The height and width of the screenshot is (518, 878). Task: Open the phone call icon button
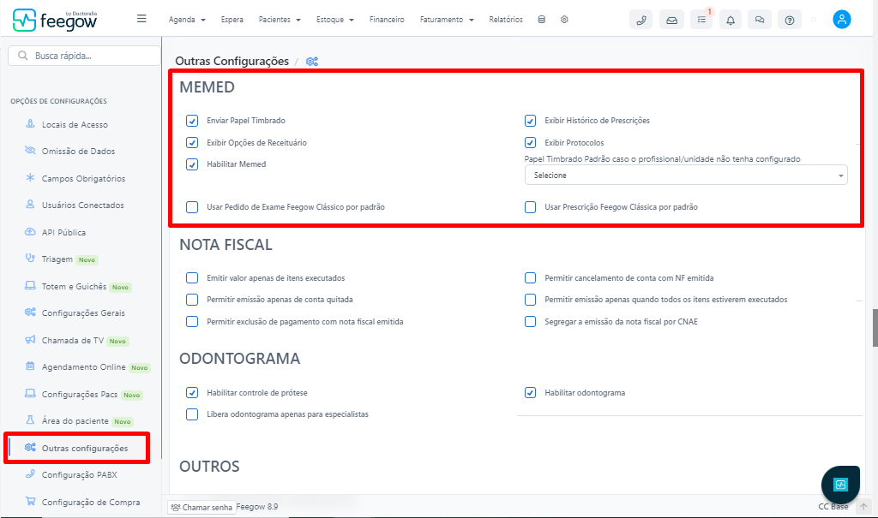coord(641,20)
